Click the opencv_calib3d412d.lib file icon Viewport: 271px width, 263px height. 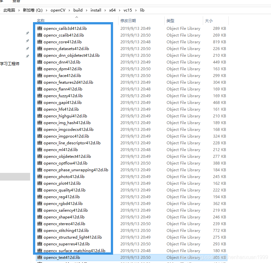coord(40,28)
